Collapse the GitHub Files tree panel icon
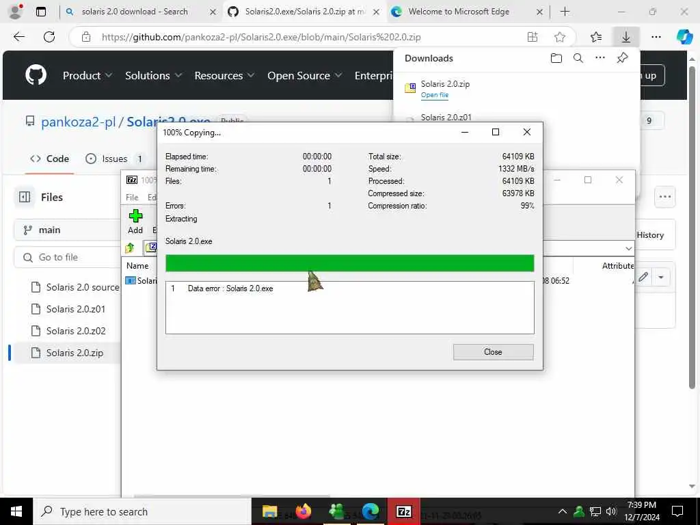 point(25,197)
